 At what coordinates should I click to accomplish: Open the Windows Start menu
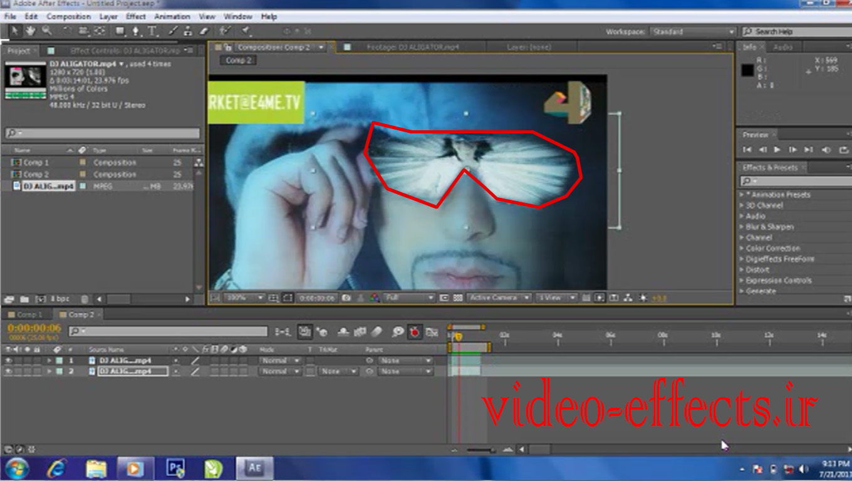click(17, 468)
